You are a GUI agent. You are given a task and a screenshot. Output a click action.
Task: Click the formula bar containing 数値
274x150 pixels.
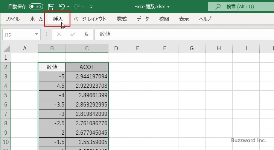click(x=184, y=34)
